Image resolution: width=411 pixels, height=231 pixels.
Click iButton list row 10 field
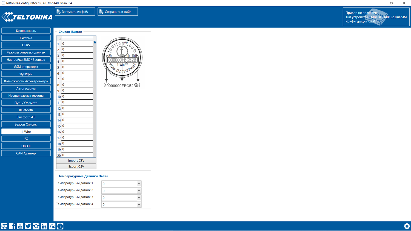(x=77, y=96)
